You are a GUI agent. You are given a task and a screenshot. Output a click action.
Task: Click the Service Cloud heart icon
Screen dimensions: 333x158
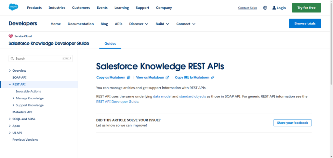(11, 36)
